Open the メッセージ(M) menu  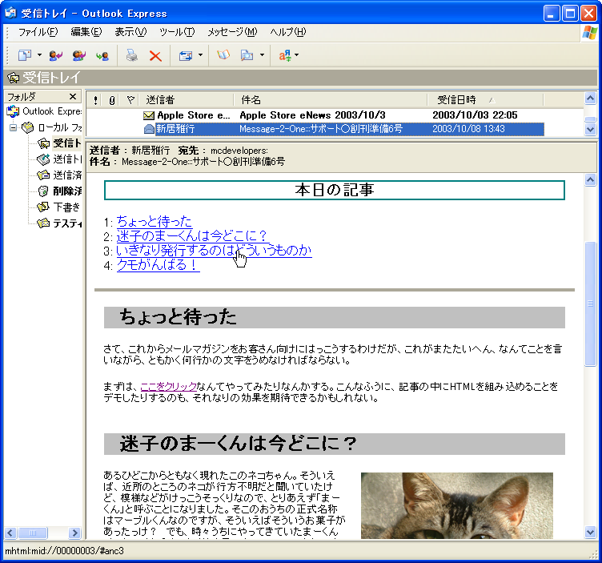click(232, 32)
